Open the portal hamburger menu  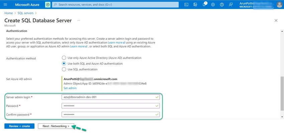click(x=5, y=5)
